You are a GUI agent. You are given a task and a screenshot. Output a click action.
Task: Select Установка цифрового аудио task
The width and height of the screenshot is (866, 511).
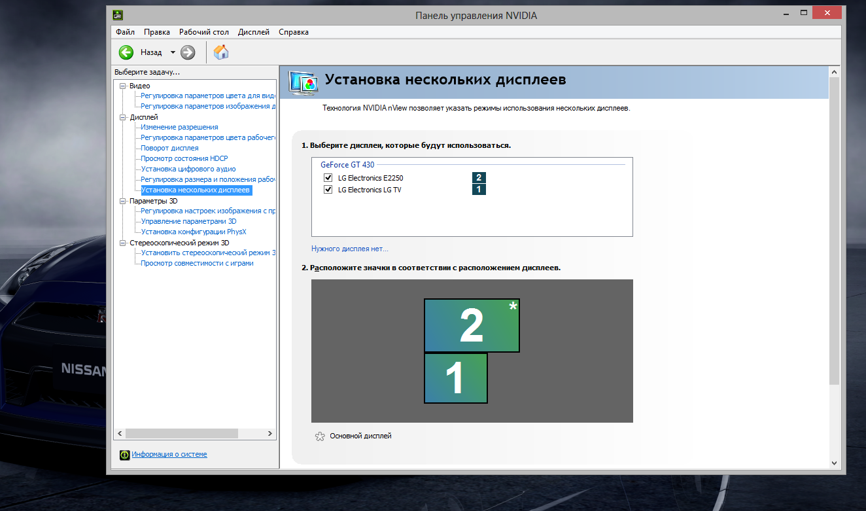(x=188, y=169)
